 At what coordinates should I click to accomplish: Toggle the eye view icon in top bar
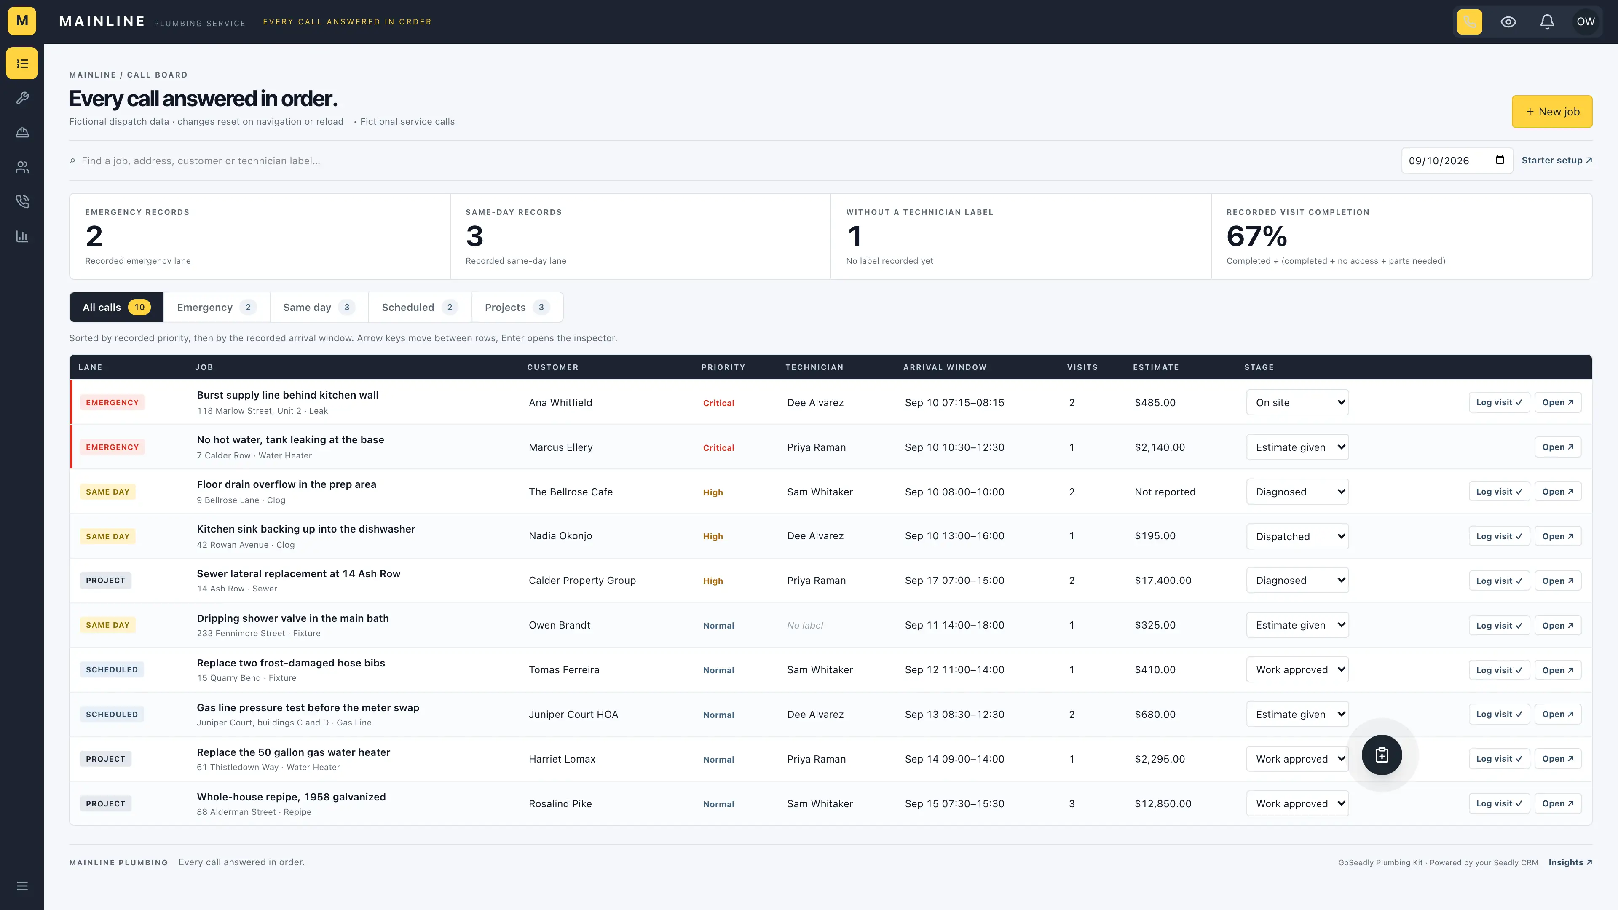click(x=1508, y=22)
